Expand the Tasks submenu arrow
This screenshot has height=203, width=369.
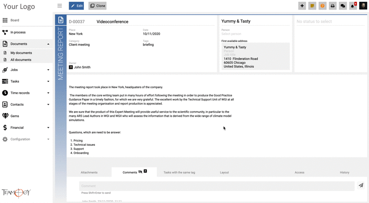click(48, 82)
